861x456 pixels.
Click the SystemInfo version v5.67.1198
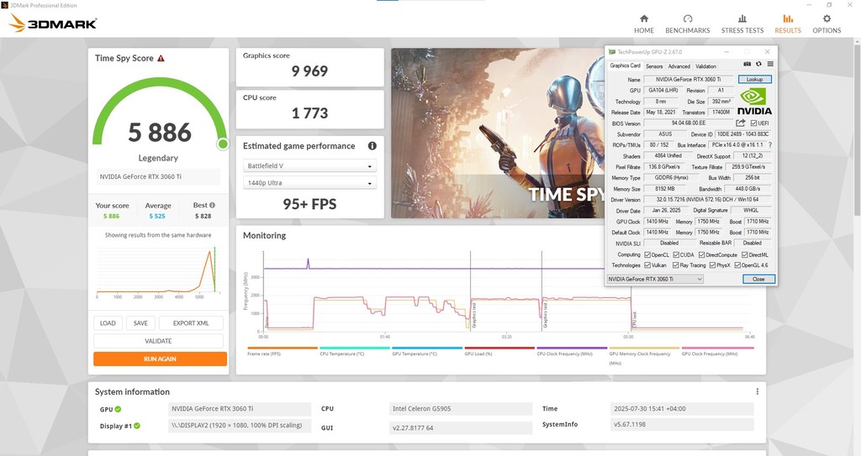point(681,424)
